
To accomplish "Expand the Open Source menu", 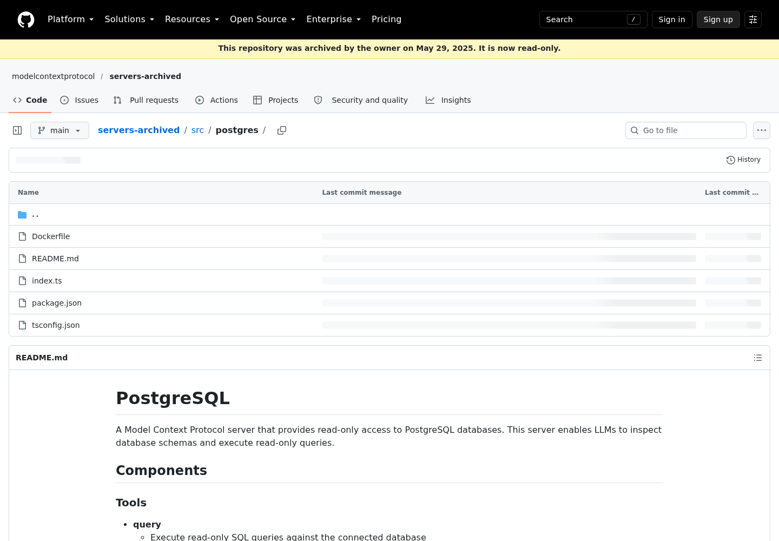I will tap(263, 19).
